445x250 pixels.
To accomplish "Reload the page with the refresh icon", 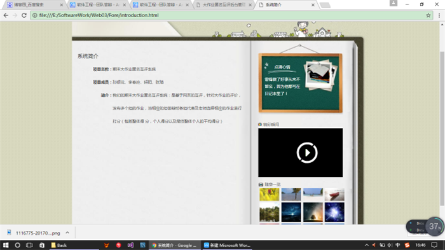I will (24, 15).
